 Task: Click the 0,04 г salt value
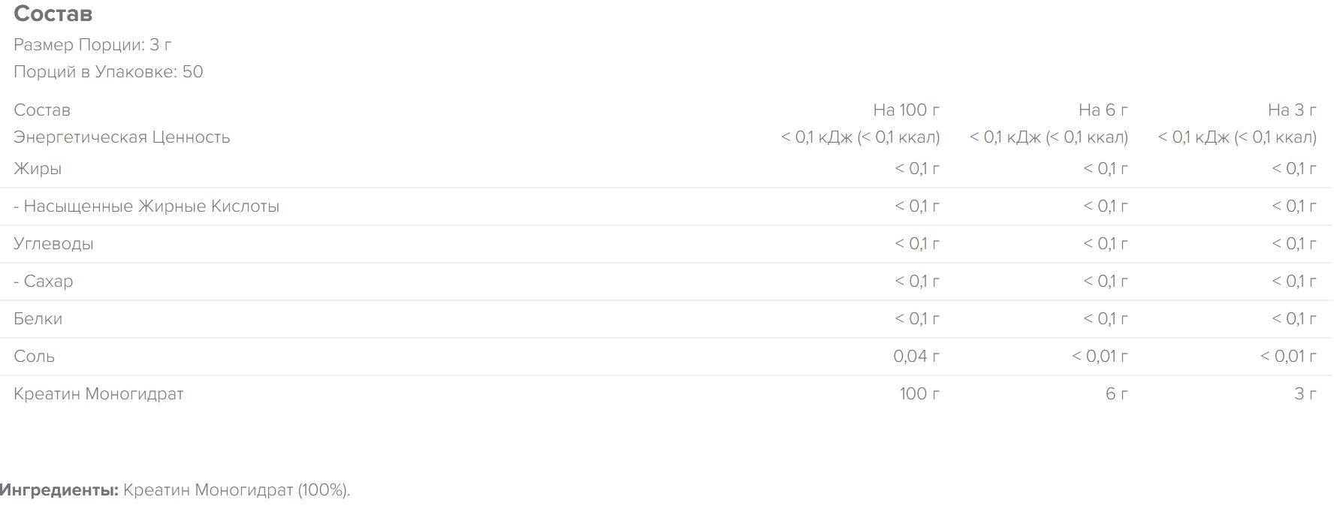(x=916, y=357)
